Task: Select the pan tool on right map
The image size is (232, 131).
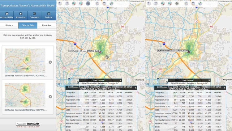Action: click(x=177, y=3)
